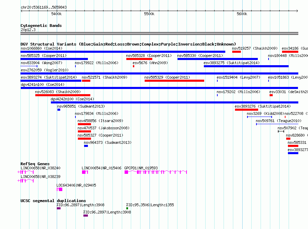This screenshot has width=308, height=229.
Task: Select the nsv526083 (Shaikh2009) red bar
Action: point(63,95)
